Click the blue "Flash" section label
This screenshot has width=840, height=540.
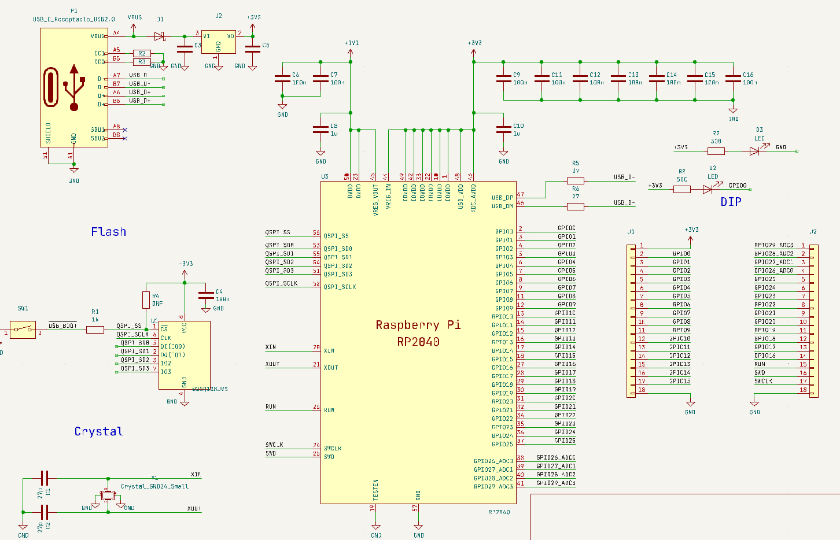[108, 232]
